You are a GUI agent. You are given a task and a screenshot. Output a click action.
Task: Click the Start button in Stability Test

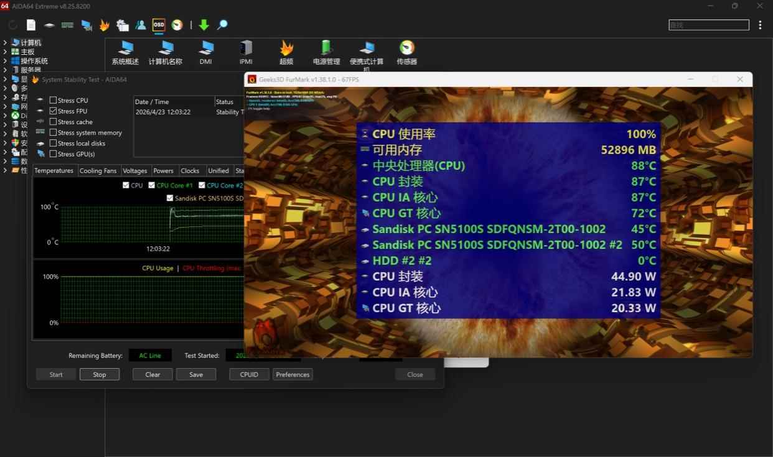click(56, 374)
